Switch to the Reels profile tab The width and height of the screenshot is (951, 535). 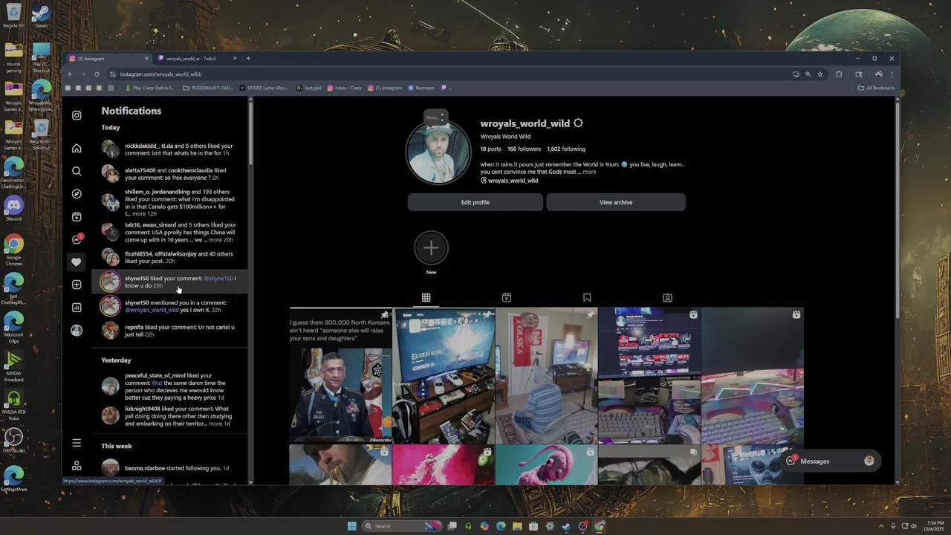[507, 298]
